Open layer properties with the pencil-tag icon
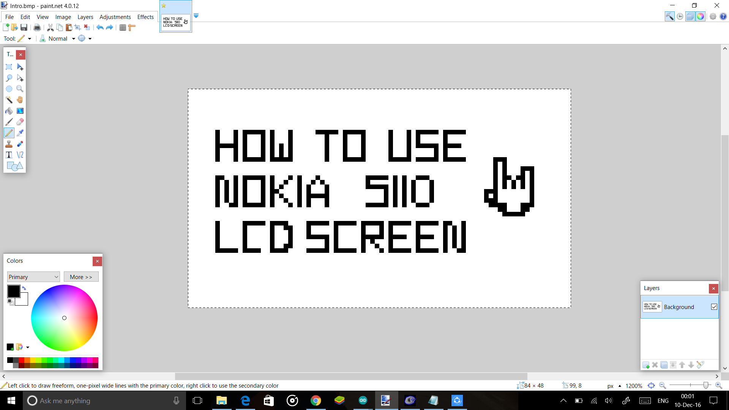This screenshot has width=729, height=410. (x=701, y=364)
